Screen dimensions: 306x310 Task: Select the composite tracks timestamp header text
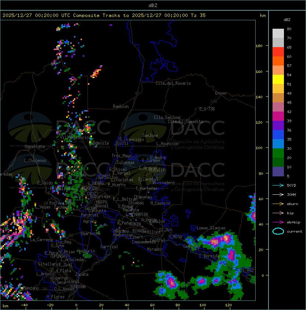coord(104,15)
